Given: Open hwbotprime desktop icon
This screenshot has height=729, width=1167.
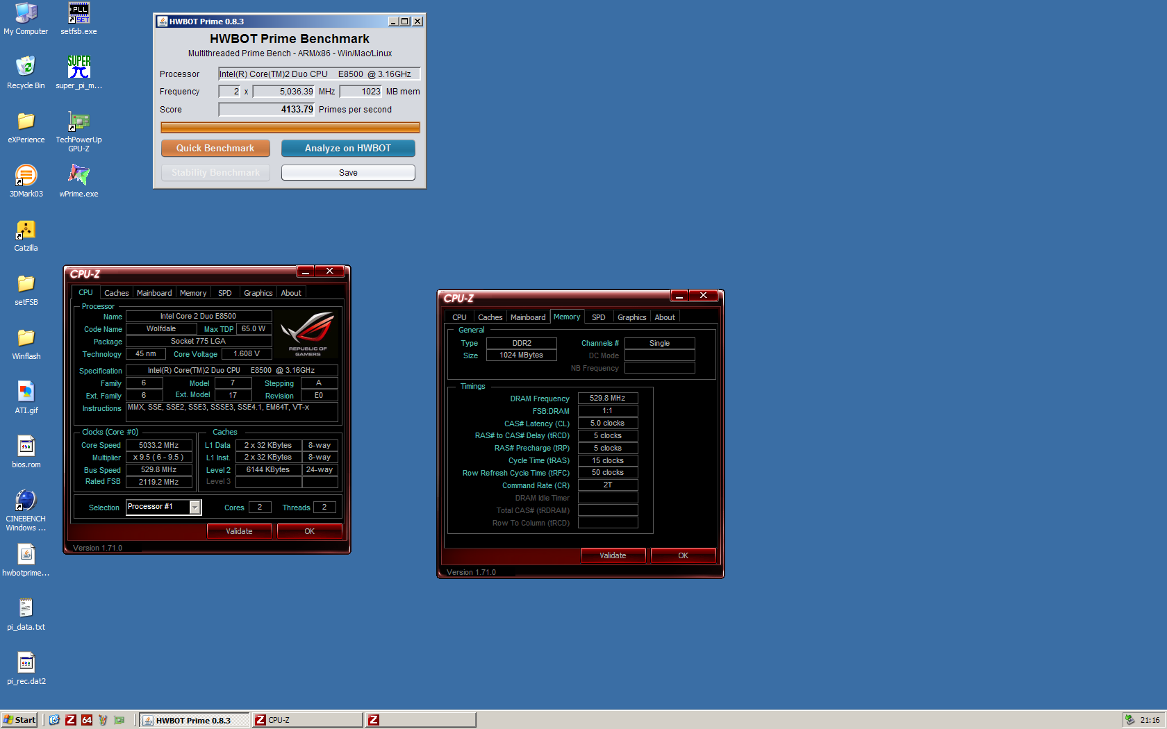Looking at the screenshot, I should click(26, 560).
